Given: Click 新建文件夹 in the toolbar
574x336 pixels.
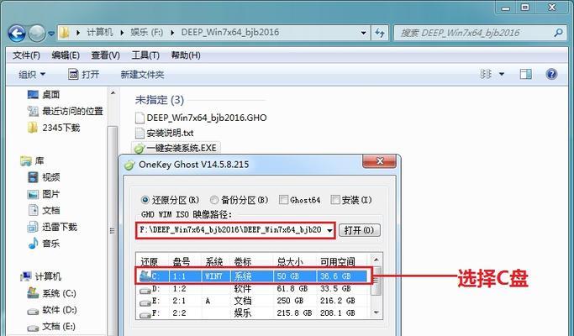Looking at the screenshot, I should coord(142,75).
